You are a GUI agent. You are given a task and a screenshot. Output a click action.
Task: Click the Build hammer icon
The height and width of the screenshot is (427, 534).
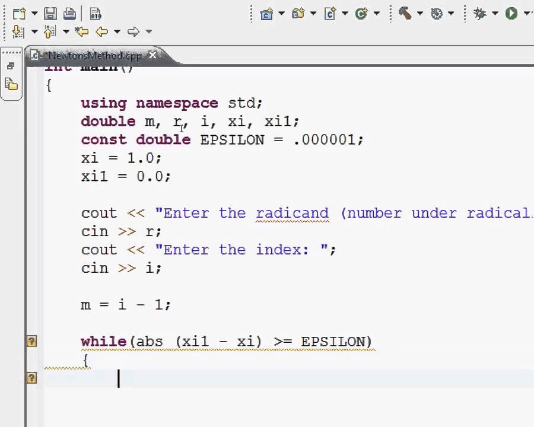pos(405,14)
